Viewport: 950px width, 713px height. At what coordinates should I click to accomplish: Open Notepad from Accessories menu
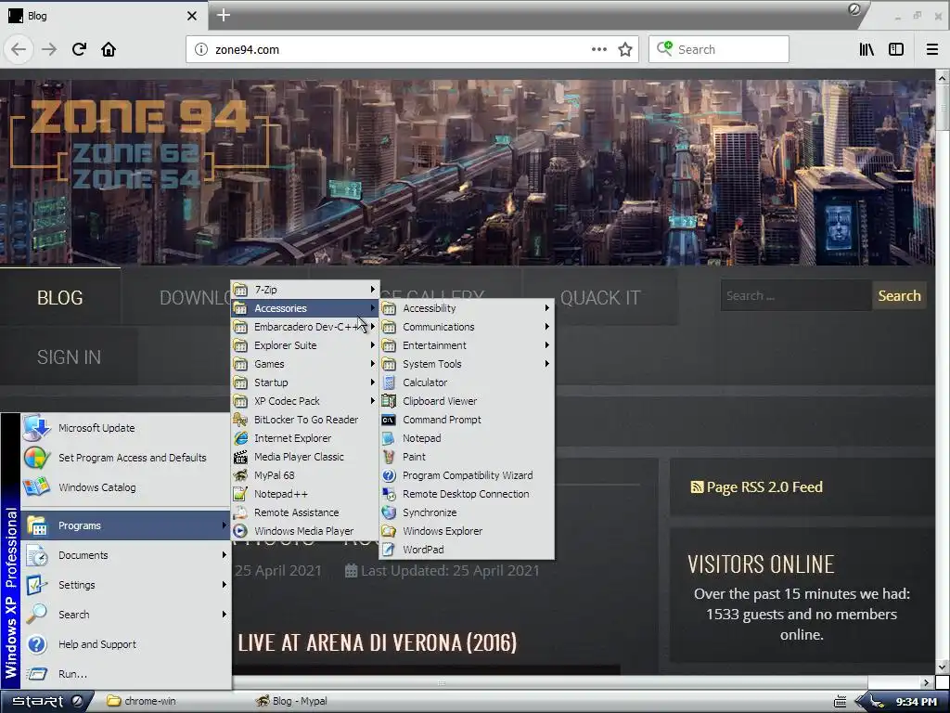467,438
